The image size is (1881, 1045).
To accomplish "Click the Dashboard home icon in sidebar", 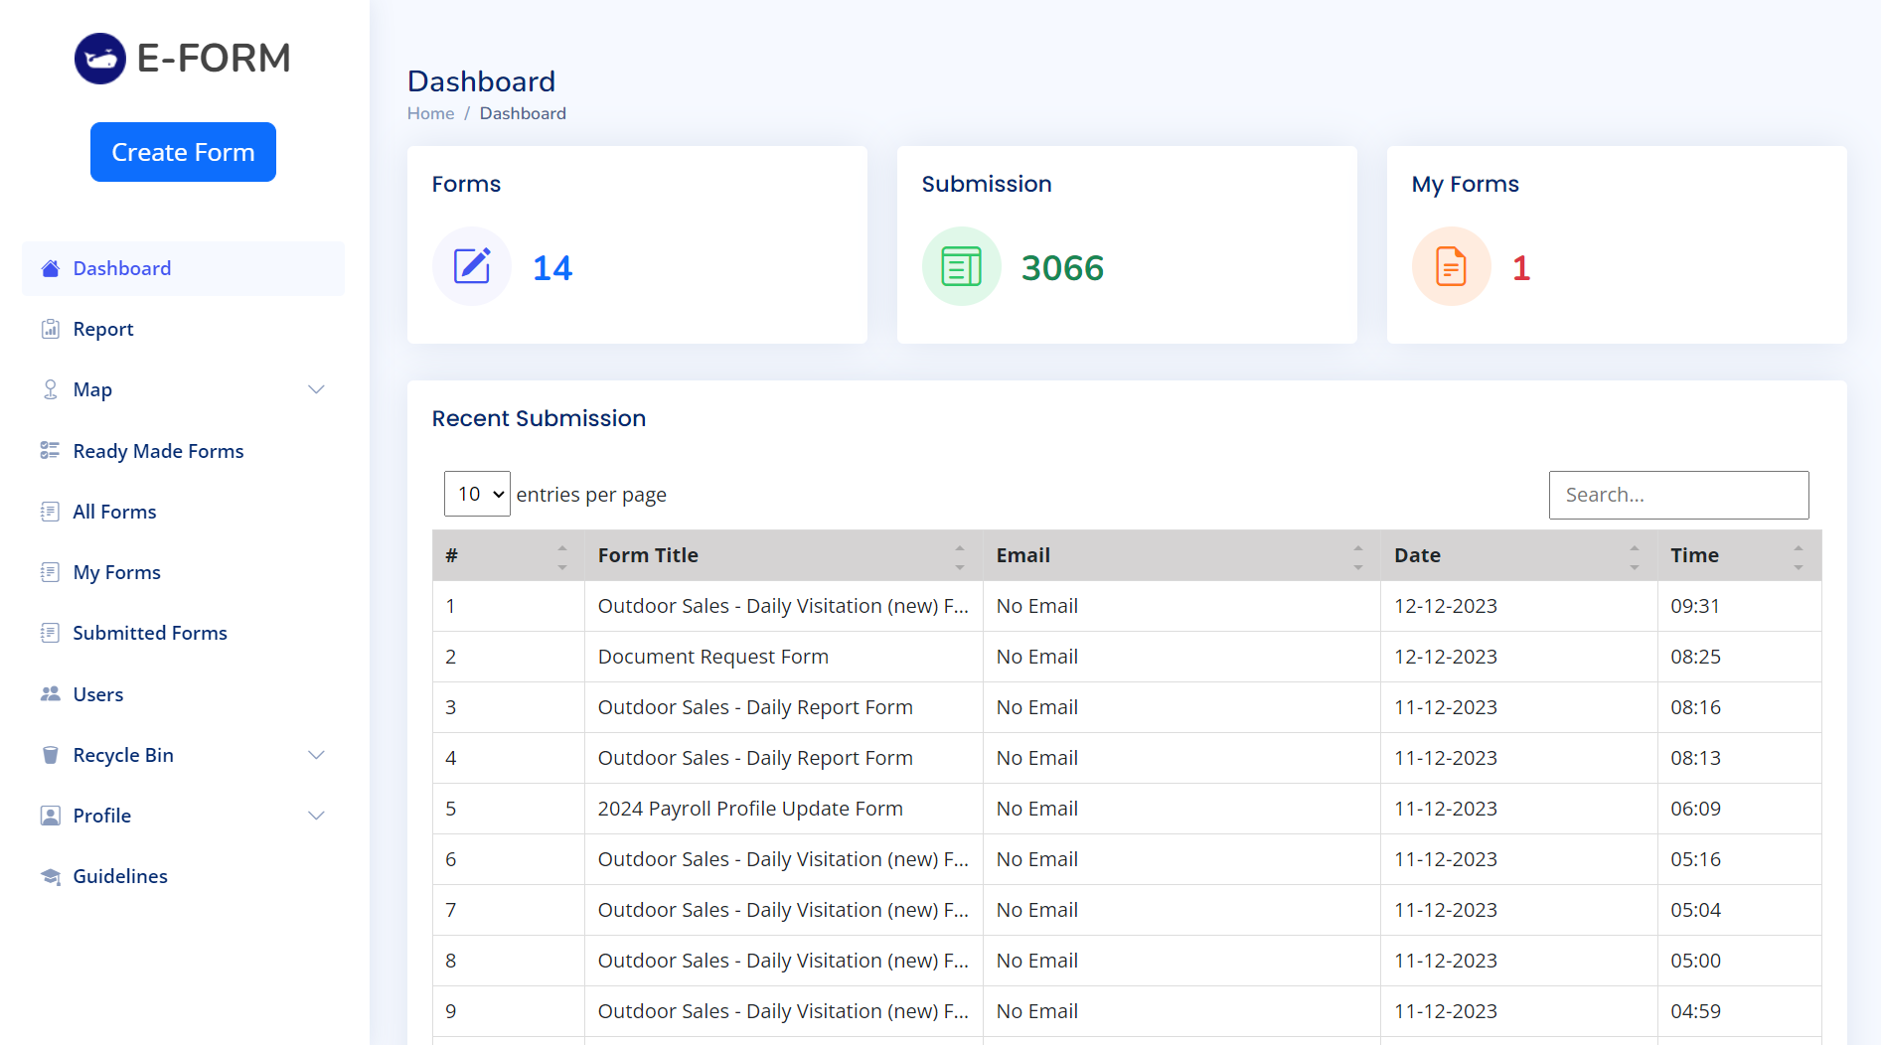I will click(51, 268).
